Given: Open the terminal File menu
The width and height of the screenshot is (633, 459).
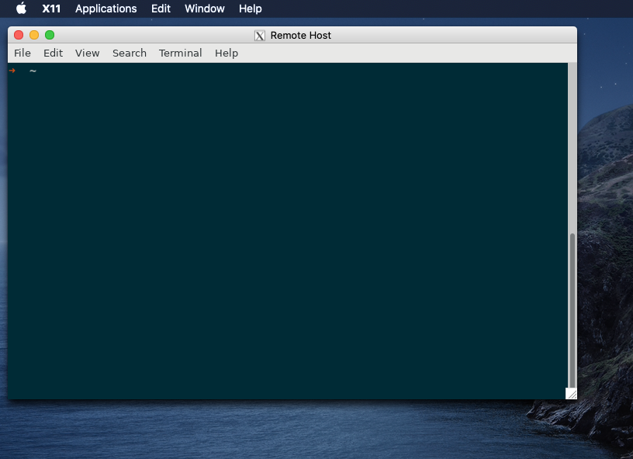Looking at the screenshot, I should pos(22,53).
